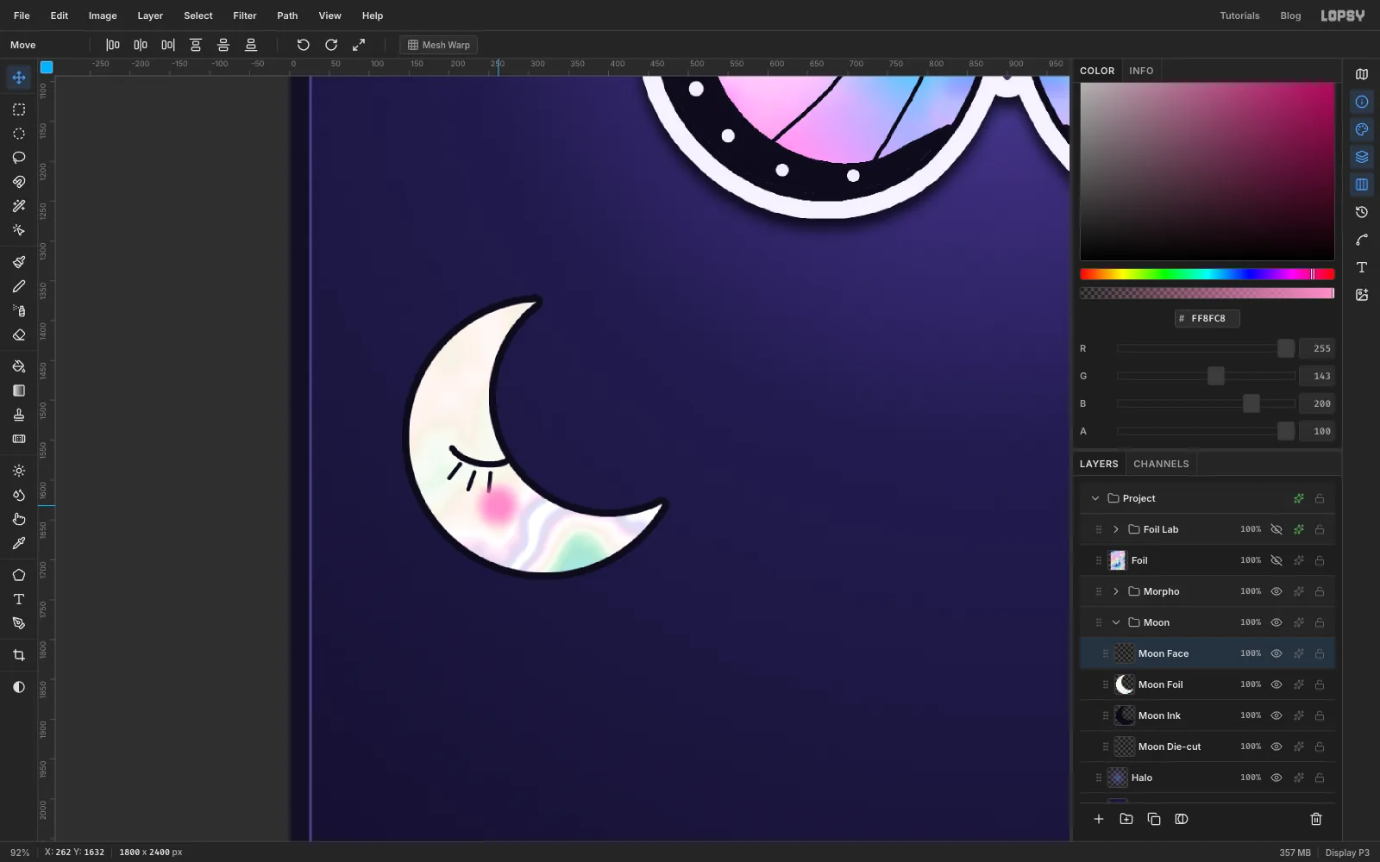The width and height of the screenshot is (1380, 862).
Task: Click the rotate counterclockwise icon
Action: pos(304,45)
